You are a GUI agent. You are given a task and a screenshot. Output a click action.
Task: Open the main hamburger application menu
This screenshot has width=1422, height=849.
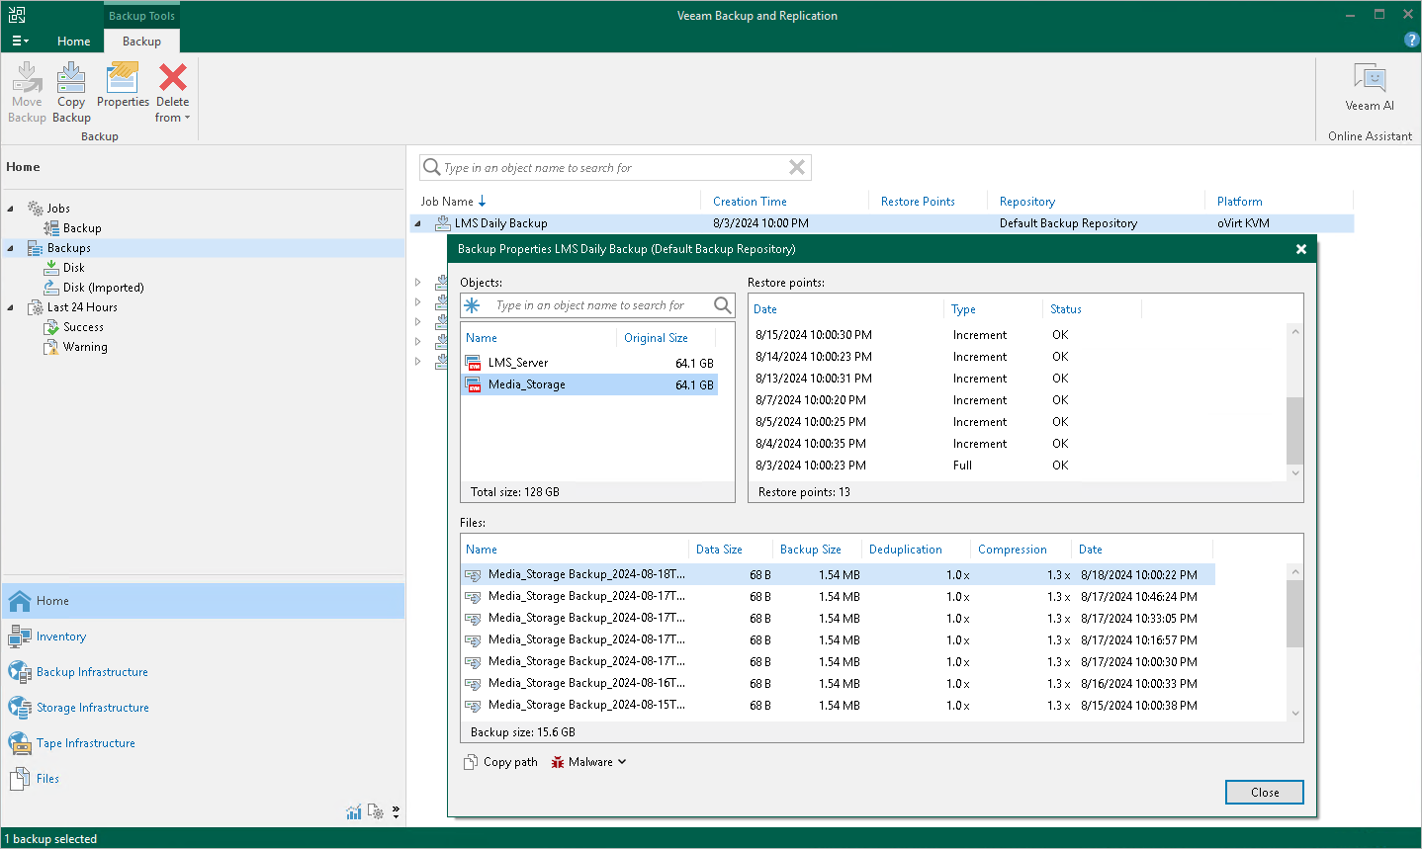coord(20,42)
